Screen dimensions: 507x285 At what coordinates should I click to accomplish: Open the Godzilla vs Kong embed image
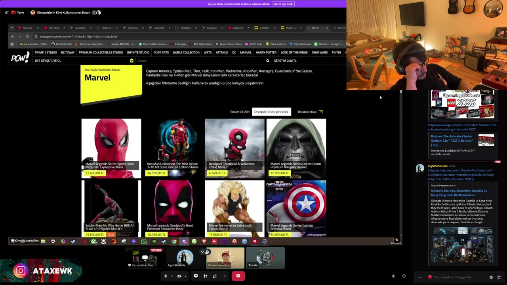coord(462,245)
